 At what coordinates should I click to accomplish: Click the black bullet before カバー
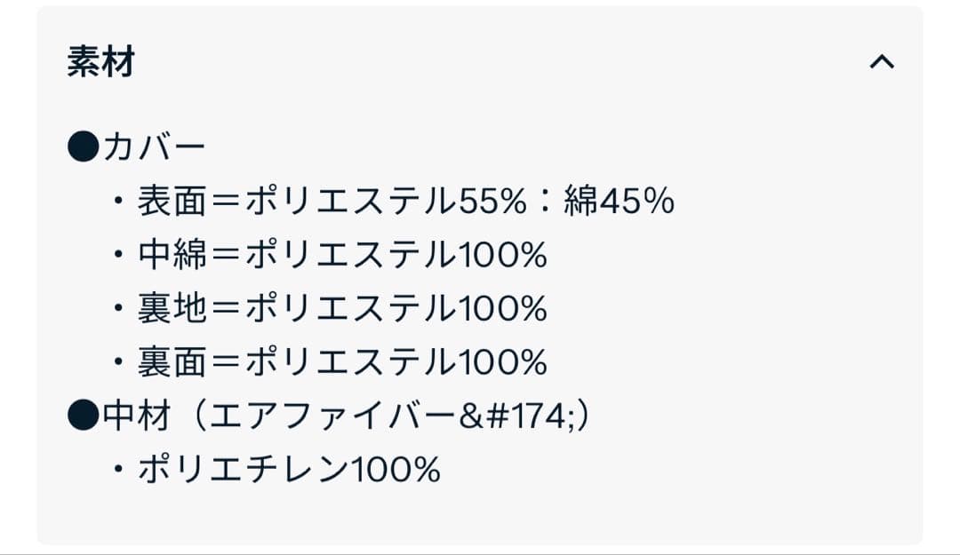coord(82,148)
